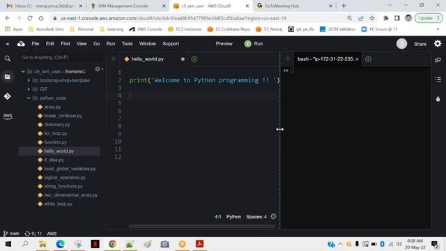
Task: Click the Cloud9 cloud logo icon
Action: [21, 43]
